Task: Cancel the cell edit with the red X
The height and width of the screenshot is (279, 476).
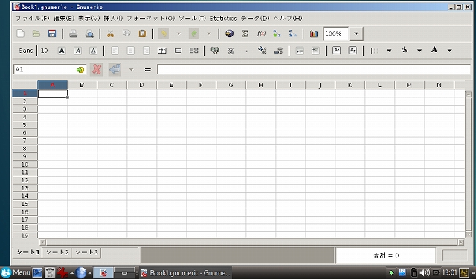Action: click(x=97, y=69)
